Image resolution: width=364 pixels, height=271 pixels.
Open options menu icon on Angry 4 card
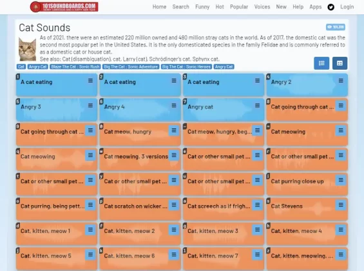[x=174, y=106]
